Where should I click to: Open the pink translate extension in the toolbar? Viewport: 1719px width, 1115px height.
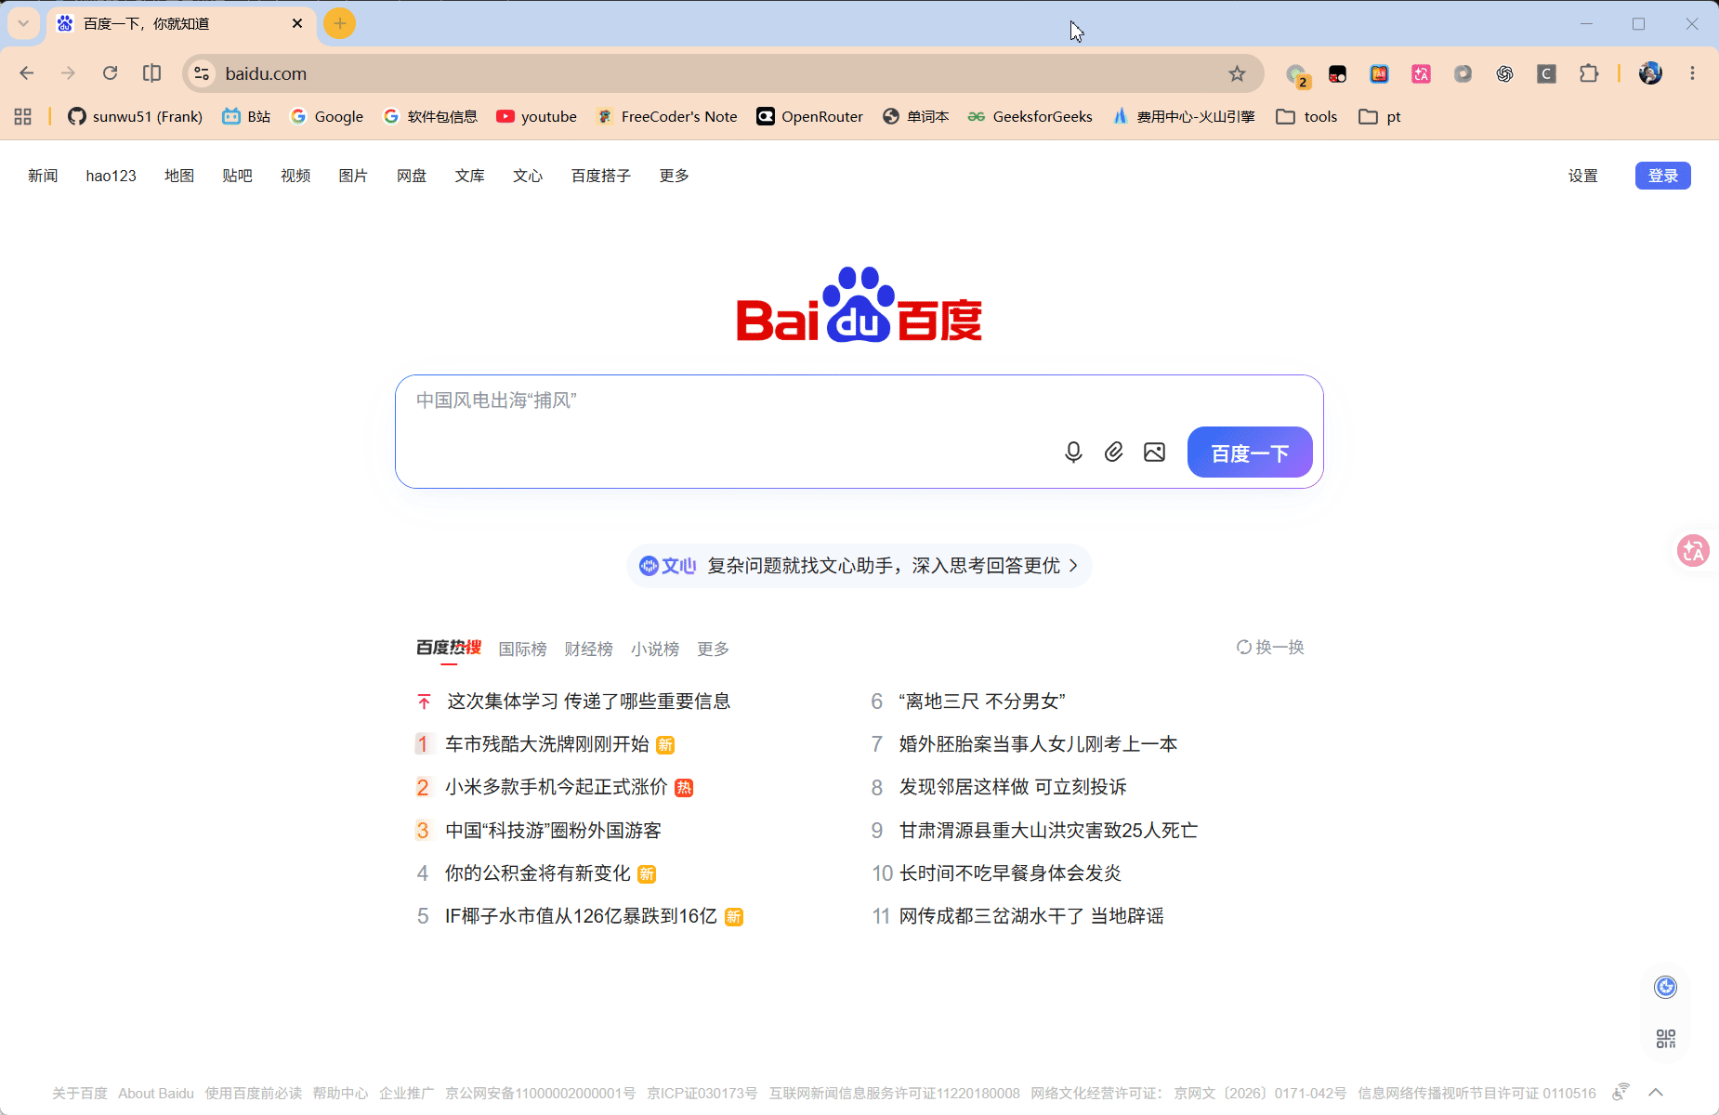click(x=1421, y=73)
